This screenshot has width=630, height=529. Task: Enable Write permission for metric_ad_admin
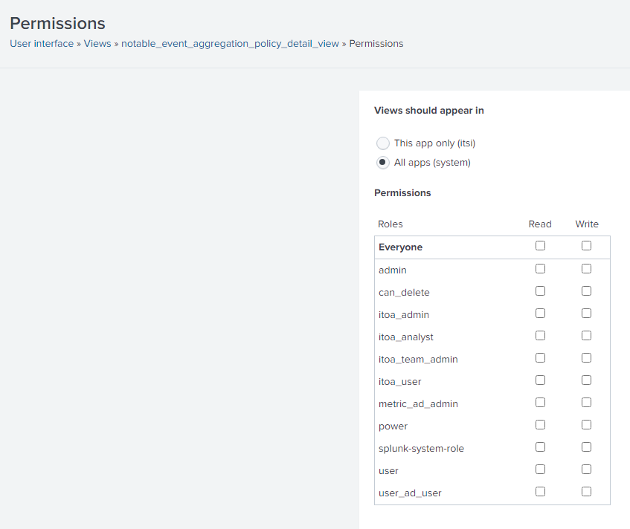pos(585,402)
